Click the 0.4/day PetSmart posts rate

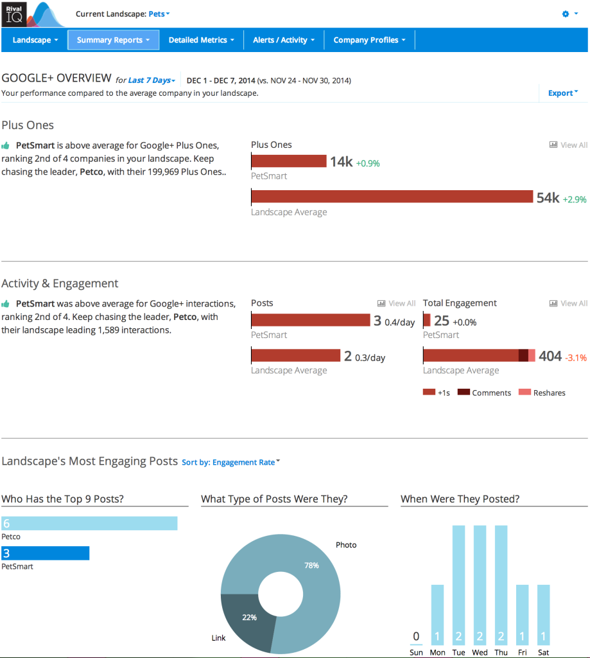pos(399,323)
